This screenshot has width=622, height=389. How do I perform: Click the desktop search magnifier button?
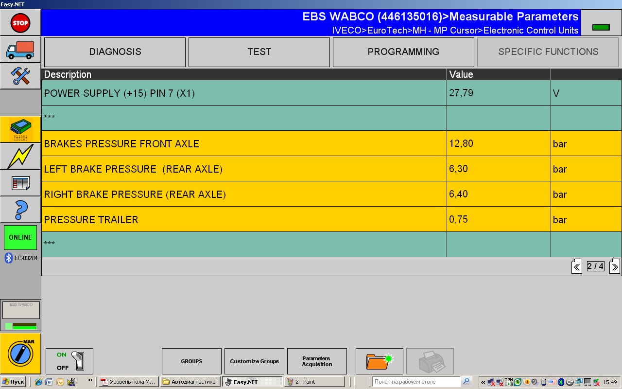click(466, 382)
